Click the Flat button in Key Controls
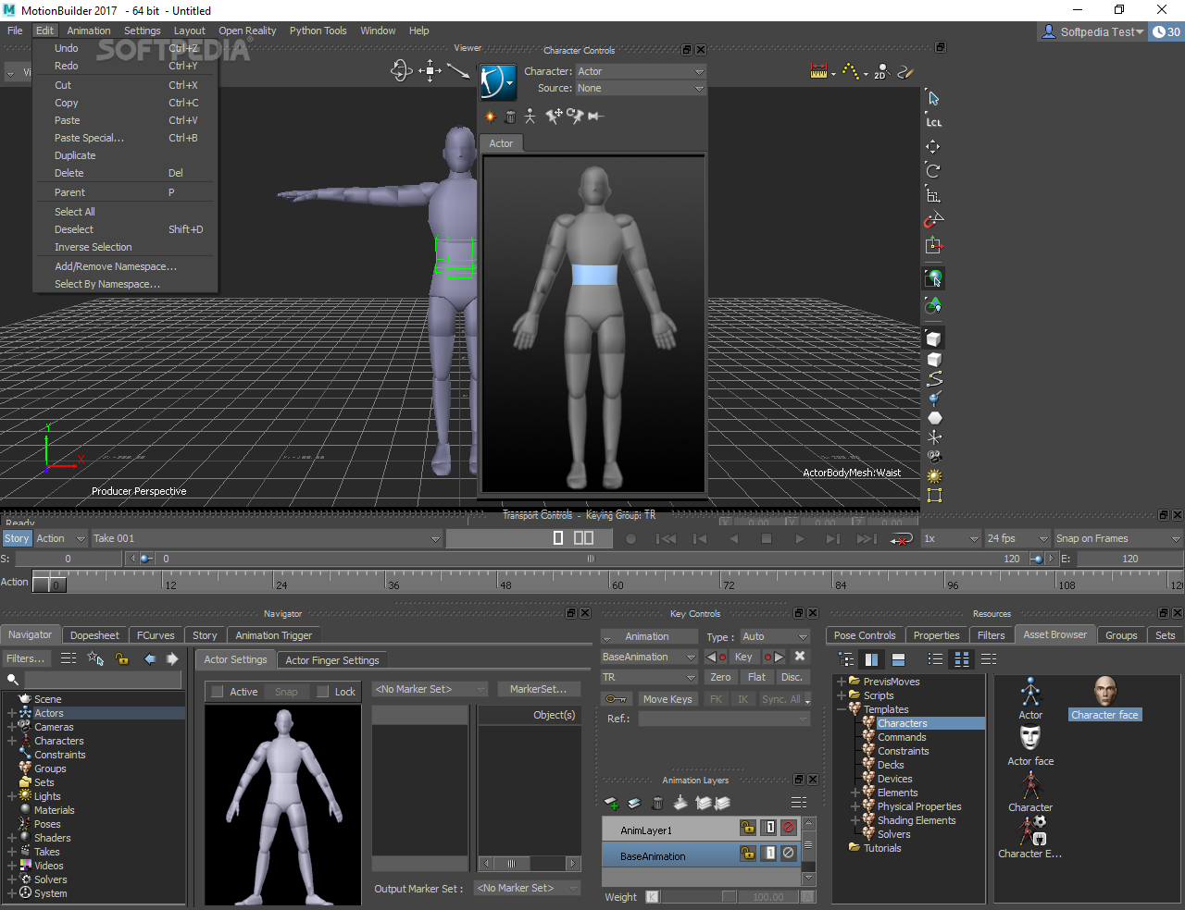Viewport: 1185px width, 910px height. [756, 677]
